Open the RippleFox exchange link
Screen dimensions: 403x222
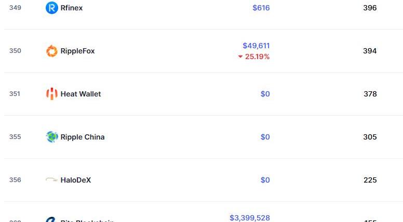click(x=77, y=51)
